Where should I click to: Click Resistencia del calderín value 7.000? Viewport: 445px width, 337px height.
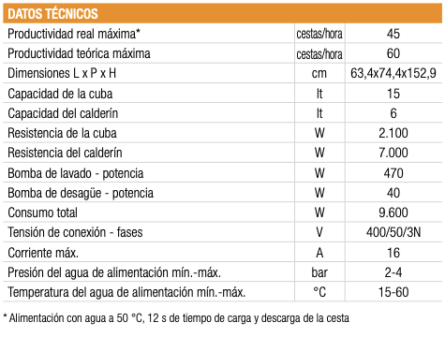click(x=393, y=153)
